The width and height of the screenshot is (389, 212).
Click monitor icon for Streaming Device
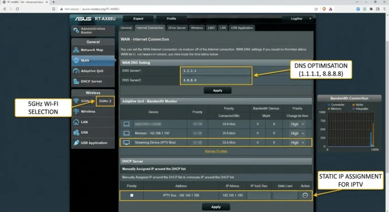click(x=126, y=143)
